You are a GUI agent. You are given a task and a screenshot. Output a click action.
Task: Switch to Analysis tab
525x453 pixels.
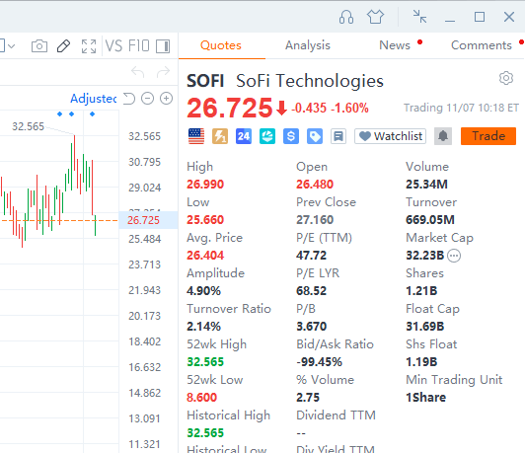pos(308,45)
